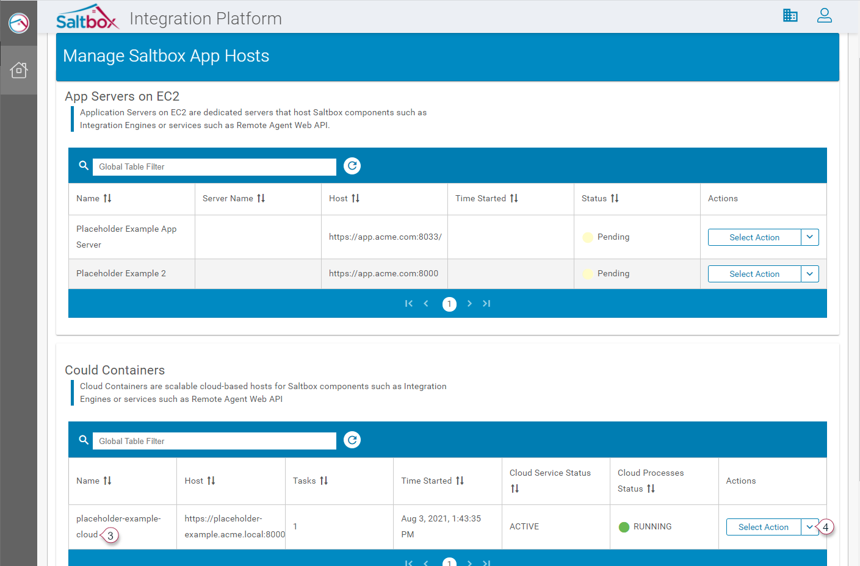Refresh the Cloud Containers table
Screen dimensions: 860x566
pyautogui.click(x=352, y=440)
